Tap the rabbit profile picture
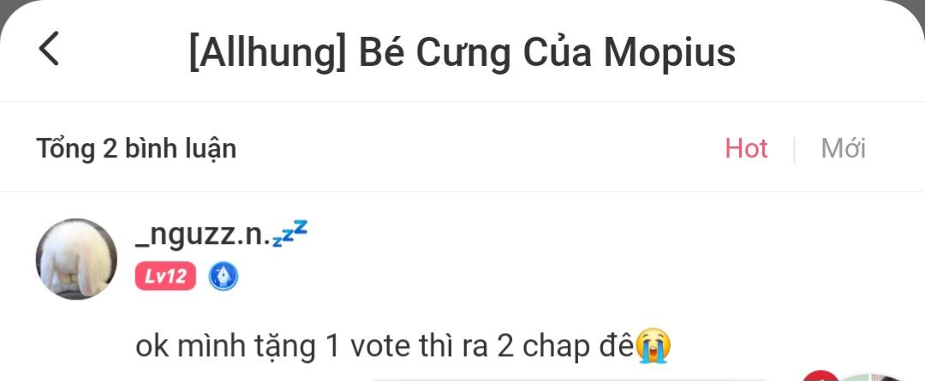The height and width of the screenshot is (381, 925). 77,259
